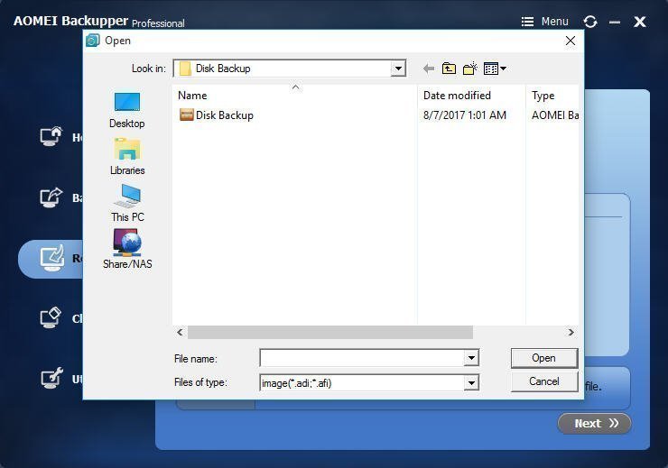Sort by Date modified column header
The height and width of the screenshot is (468, 668).
click(x=471, y=96)
